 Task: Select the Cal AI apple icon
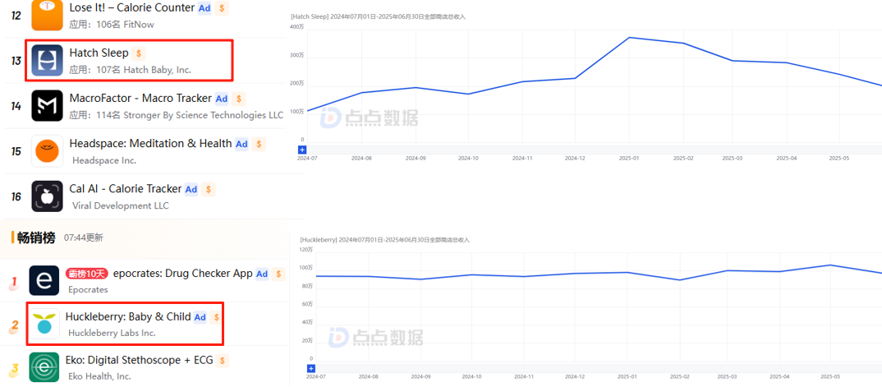click(x=47, y=196)
